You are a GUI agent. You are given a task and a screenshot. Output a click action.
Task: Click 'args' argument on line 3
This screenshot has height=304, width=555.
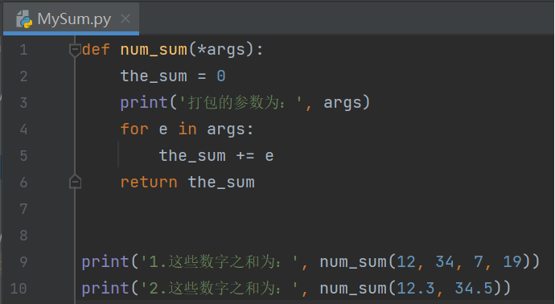coord(343,103)
